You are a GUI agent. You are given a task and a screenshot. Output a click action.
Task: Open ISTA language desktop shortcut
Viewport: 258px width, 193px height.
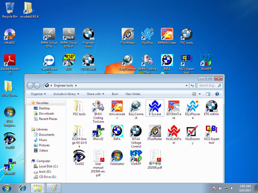pos(9,116)
